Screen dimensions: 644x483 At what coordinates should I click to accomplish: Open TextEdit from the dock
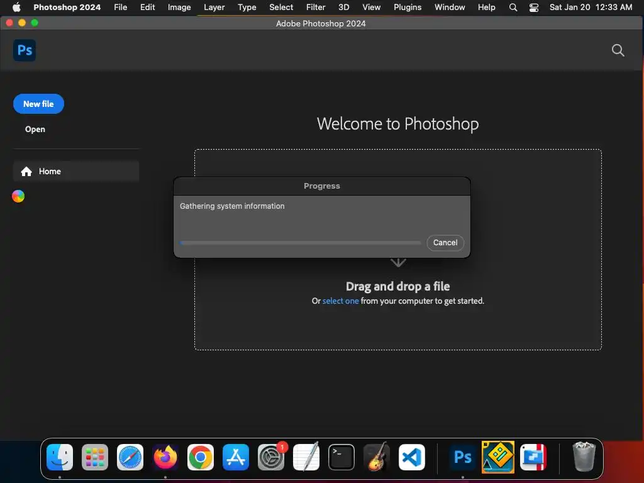tap(306, 457)
